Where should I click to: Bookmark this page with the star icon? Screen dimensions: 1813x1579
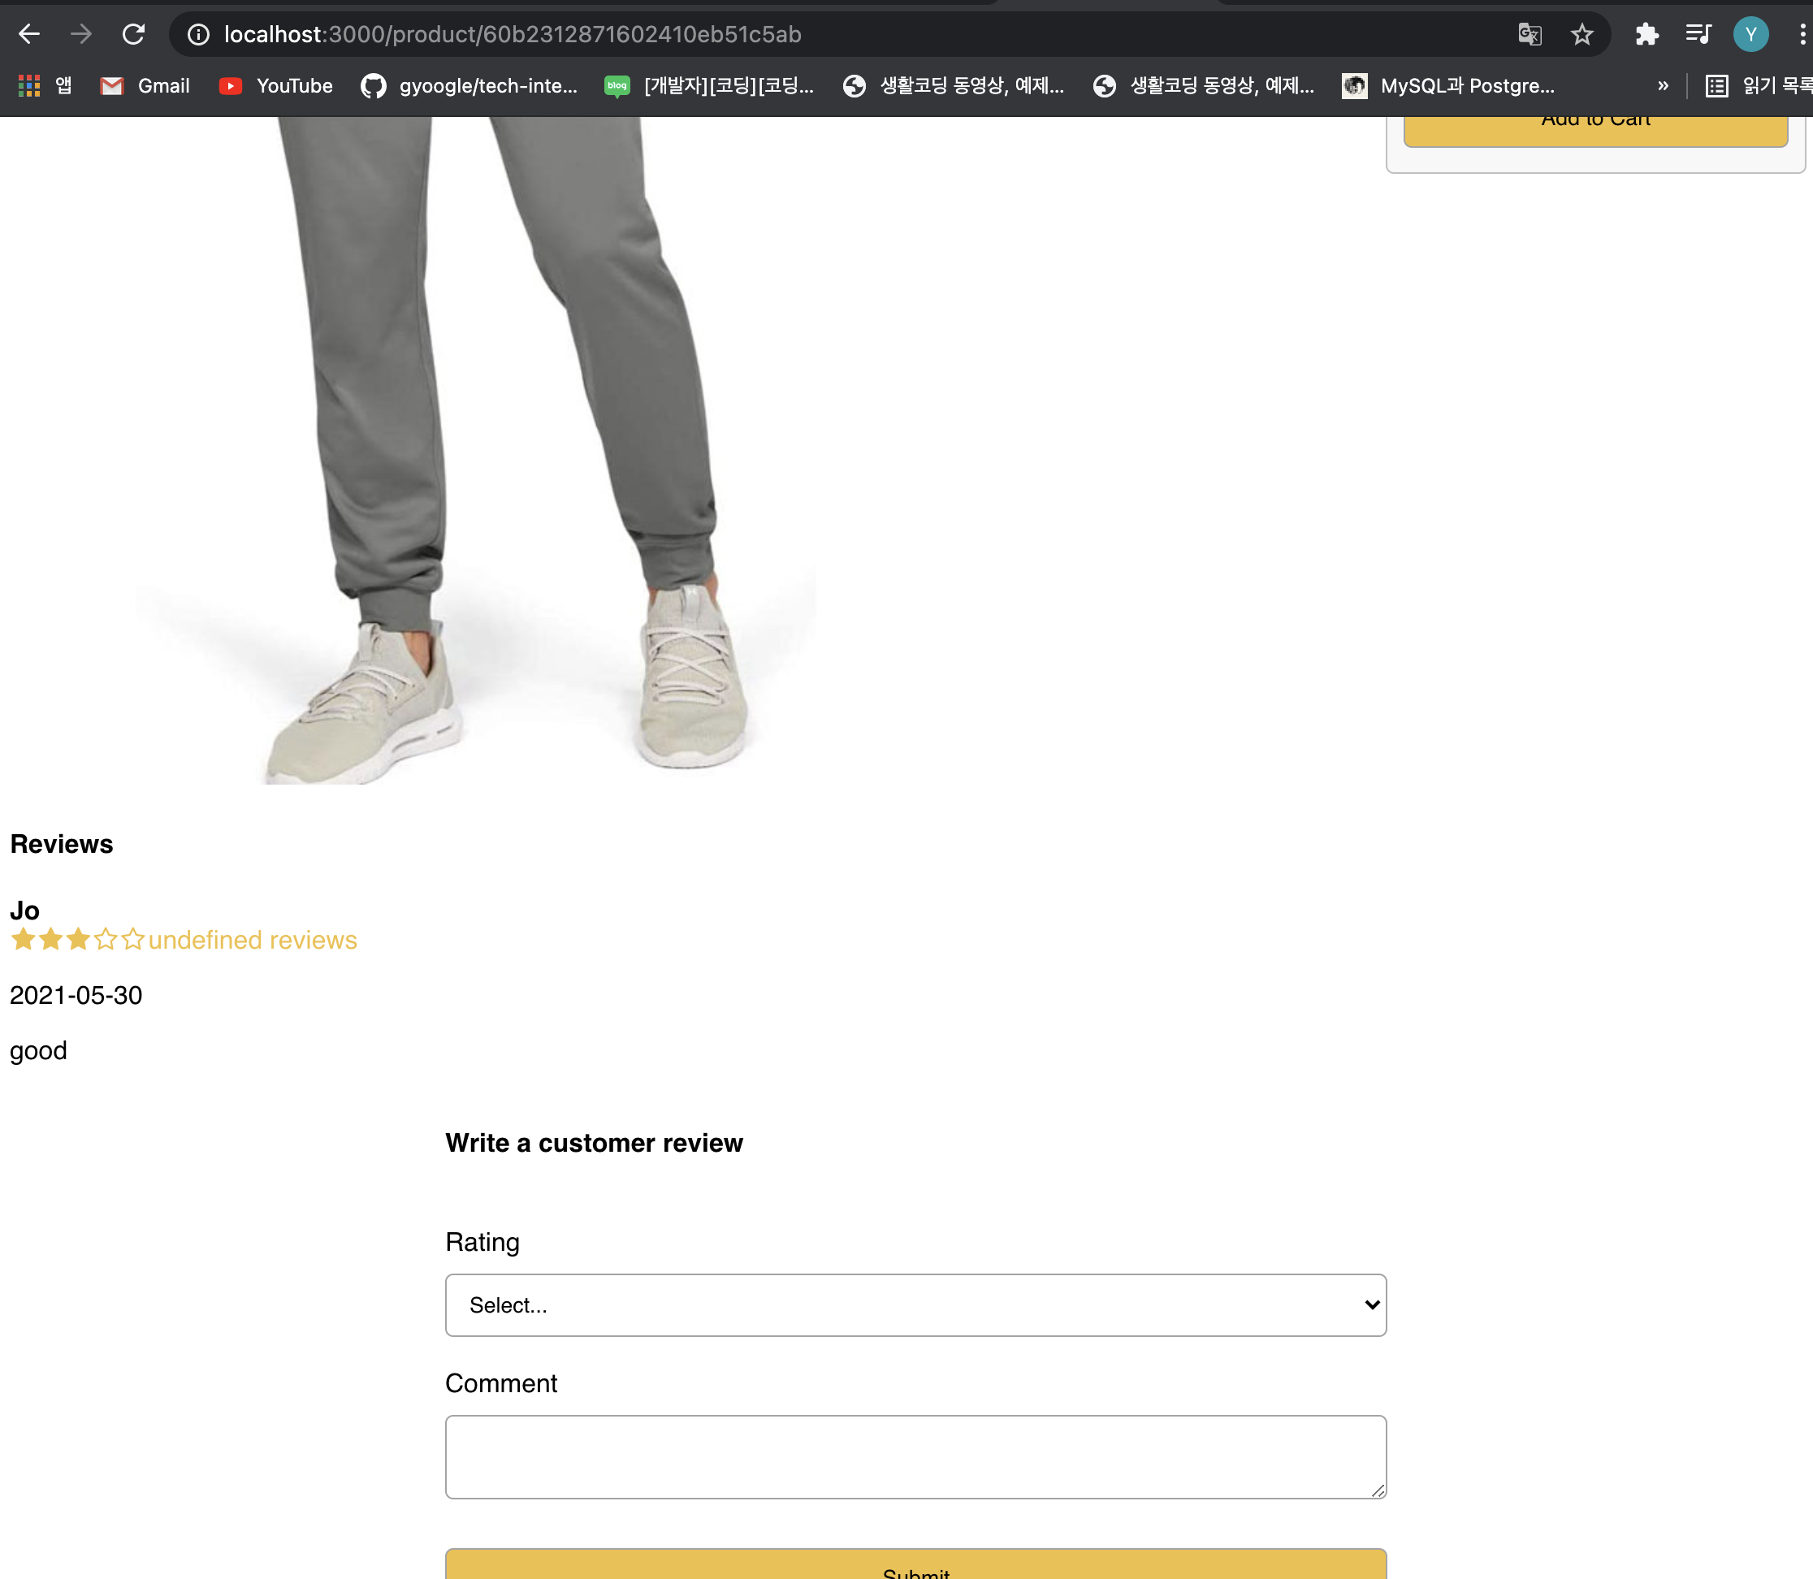coord(1582,34)
